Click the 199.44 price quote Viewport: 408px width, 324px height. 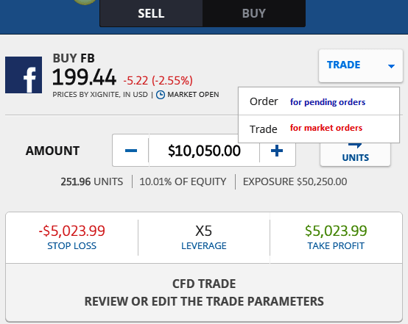pos(84,77)
